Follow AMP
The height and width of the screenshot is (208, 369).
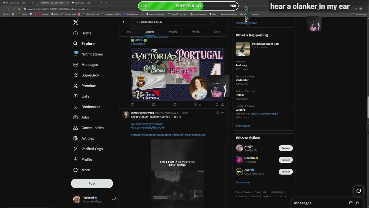coord(286,172)
